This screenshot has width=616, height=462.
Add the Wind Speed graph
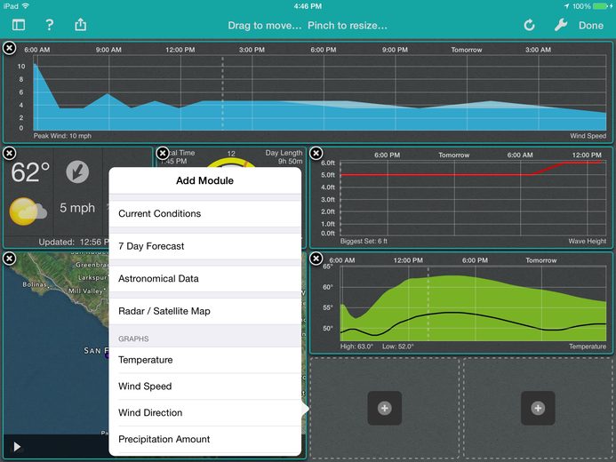pos(205,386)
